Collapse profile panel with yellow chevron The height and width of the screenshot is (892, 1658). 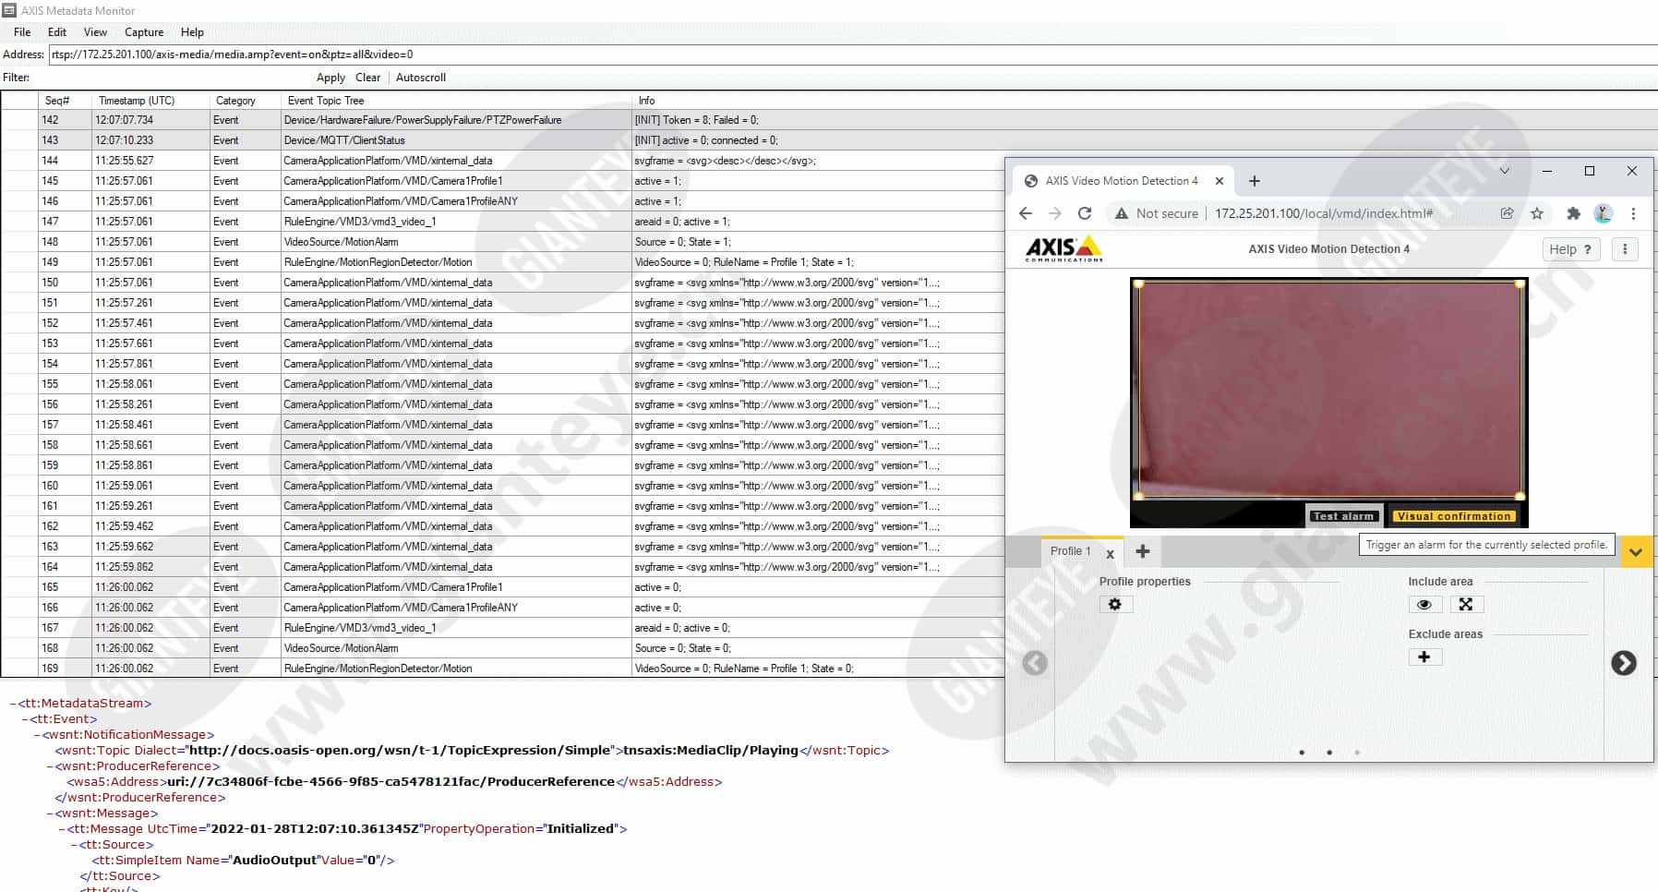[1635, 552]
